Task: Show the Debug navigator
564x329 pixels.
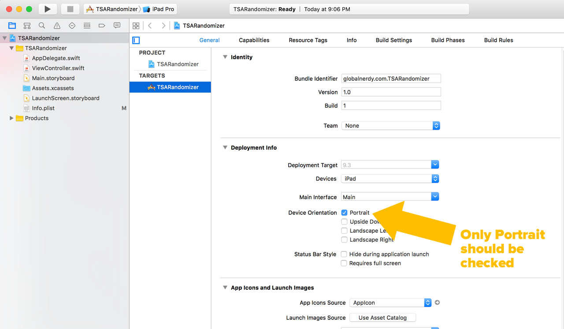Action: (87, 26)
